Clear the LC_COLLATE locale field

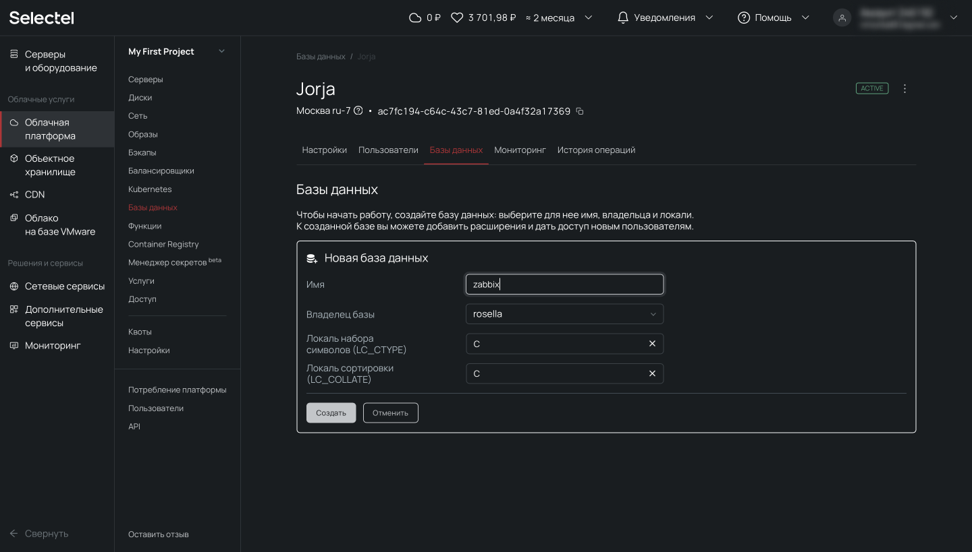[652, 373]
